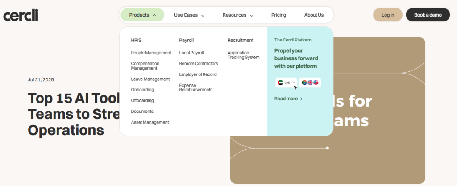Open People Management link
457x186 pixels.
[x=151, y=53]
